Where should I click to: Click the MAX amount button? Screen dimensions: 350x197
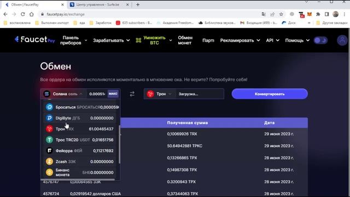tap(113, 94)
